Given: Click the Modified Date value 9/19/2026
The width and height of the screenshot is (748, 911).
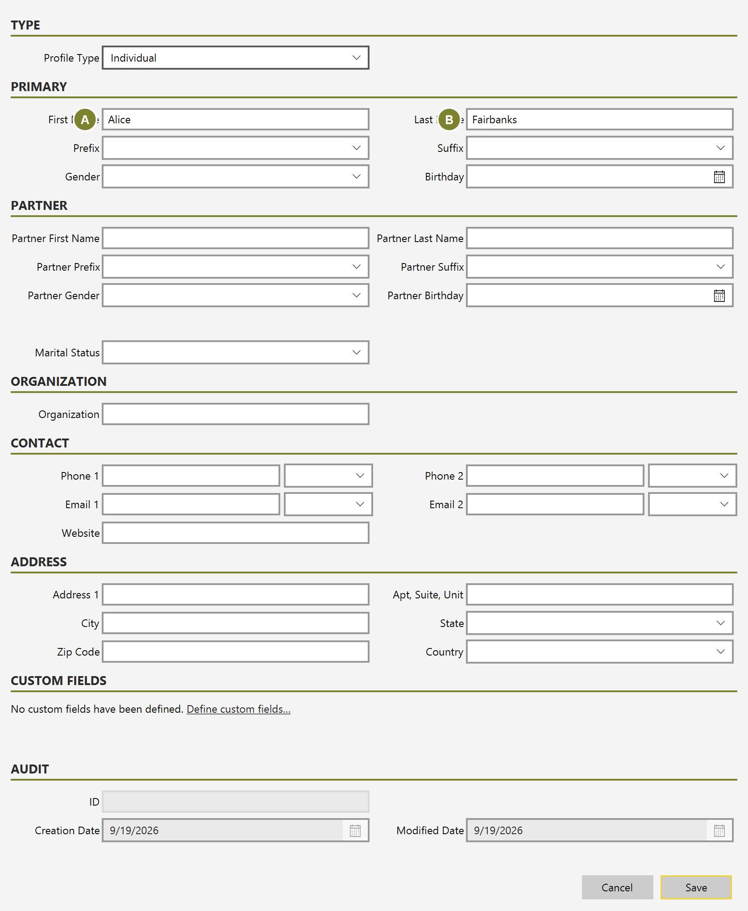Looking at the screenshot, I should tap(498, 831).
